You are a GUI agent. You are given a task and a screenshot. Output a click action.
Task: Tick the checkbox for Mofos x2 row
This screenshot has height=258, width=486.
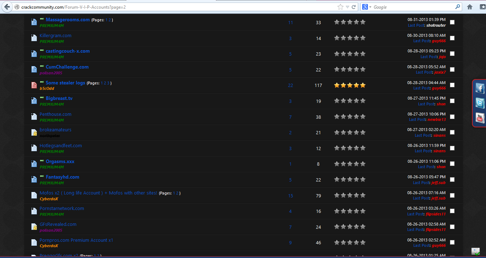tap(452, 195)
